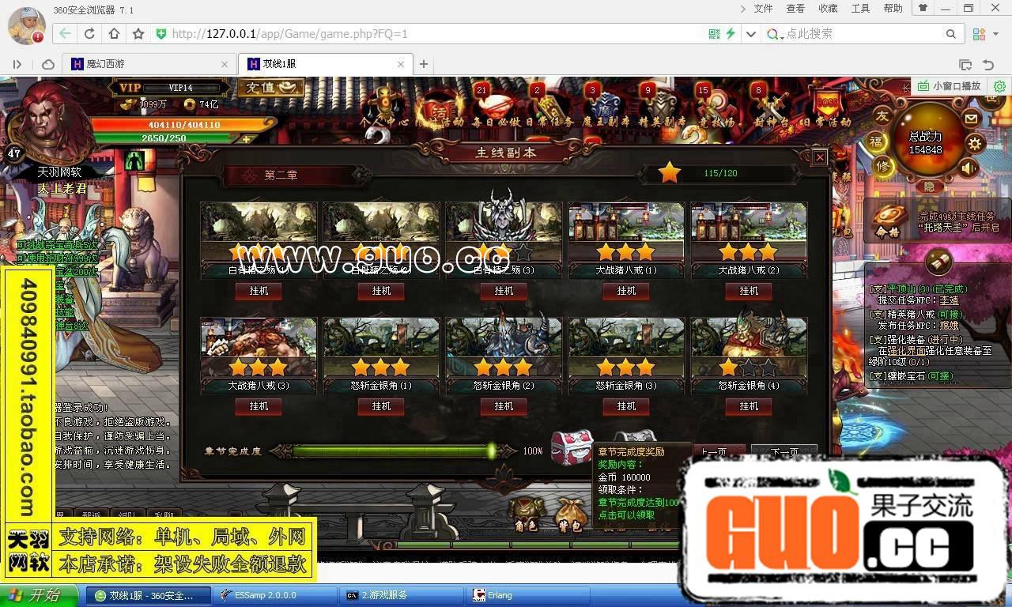Claim the red chapter reward chest
Image resolution: width=1012 pixels, height=607 pixels.
(572, 448)
